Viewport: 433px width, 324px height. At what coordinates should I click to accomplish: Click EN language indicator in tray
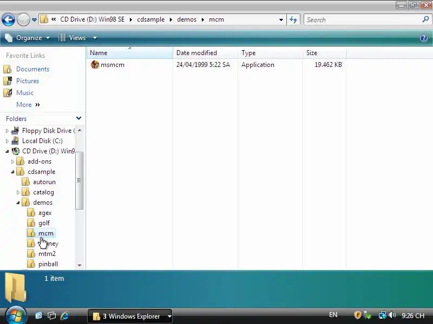pyautogui.click(x=333, y=315)
